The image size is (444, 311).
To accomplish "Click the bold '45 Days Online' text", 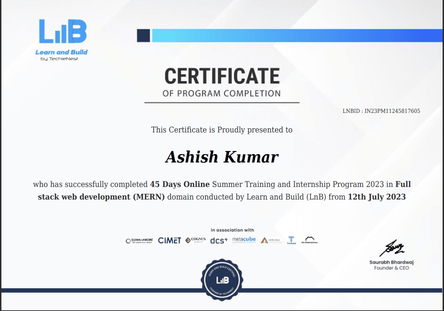I will (180, 184).
